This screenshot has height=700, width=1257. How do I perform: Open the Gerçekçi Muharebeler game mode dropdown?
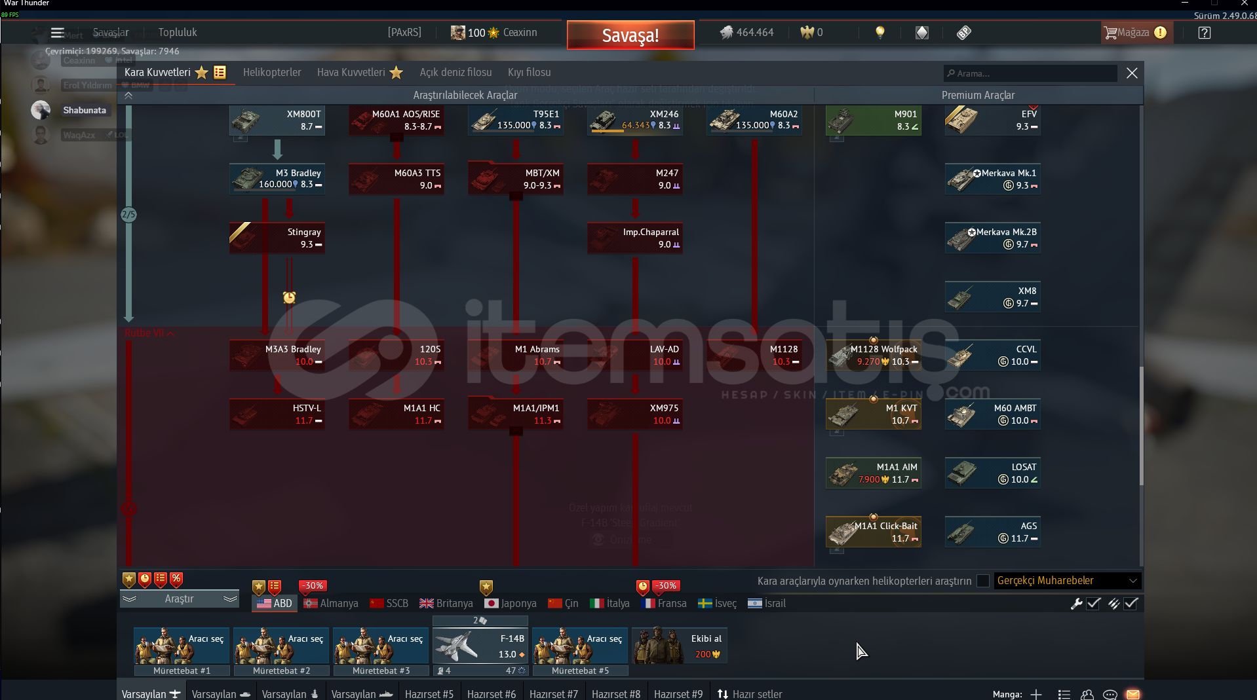click(x=1067, y=581)
